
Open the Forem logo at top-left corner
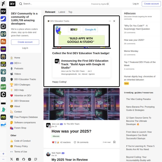[3, 4]
